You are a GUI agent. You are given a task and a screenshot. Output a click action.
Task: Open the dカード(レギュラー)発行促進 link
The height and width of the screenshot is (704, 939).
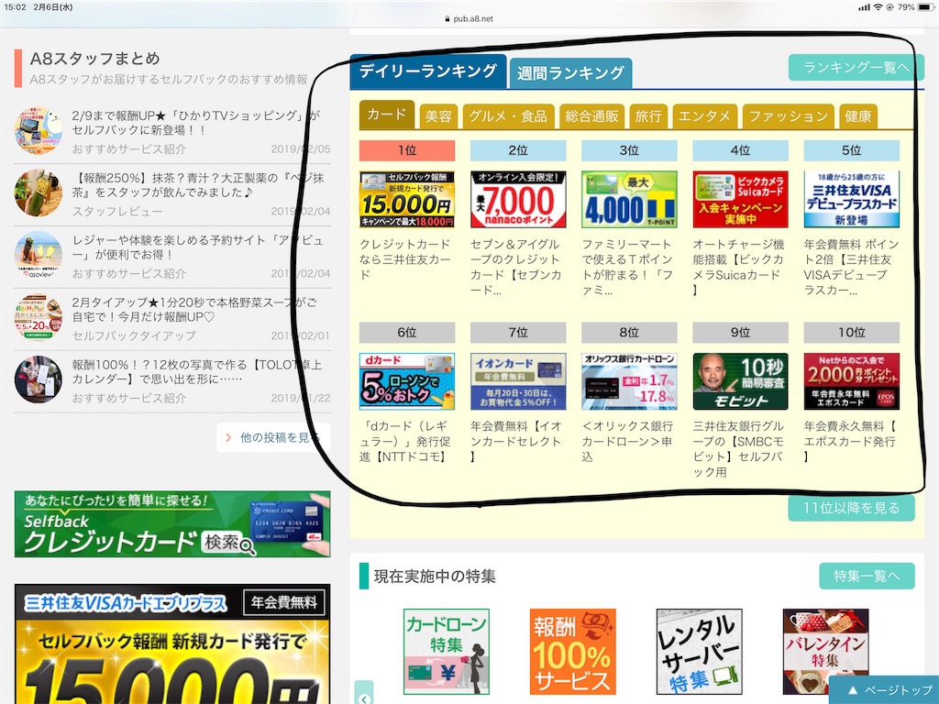405,441
